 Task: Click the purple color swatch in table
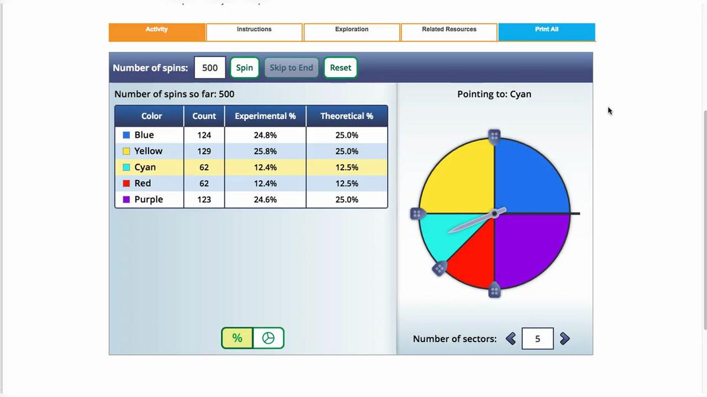click(126, 200)
